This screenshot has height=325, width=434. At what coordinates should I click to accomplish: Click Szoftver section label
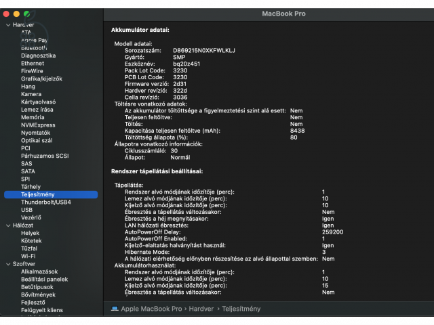pyautogui.click(x=24, y=264)
